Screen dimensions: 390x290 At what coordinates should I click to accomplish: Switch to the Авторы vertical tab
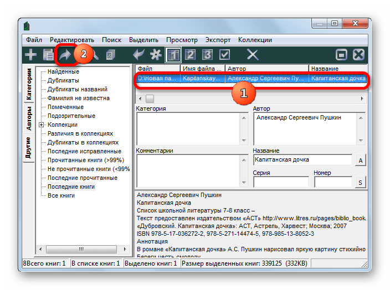click(x=29, y=118)
